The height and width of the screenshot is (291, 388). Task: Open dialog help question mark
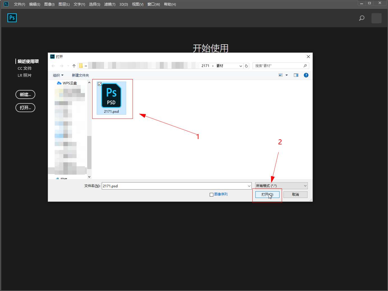tap(306, 75)
